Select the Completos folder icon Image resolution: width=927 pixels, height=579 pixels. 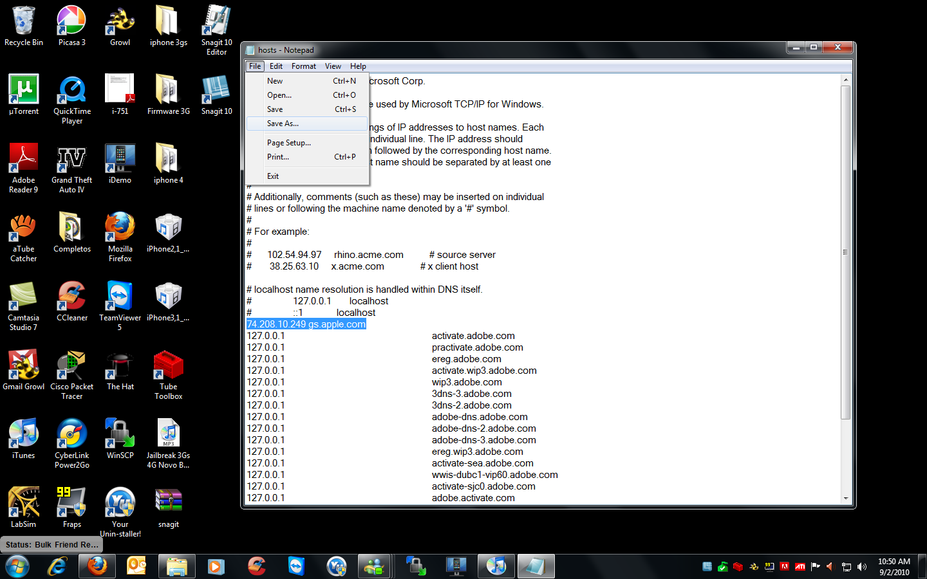click(72, 233)
